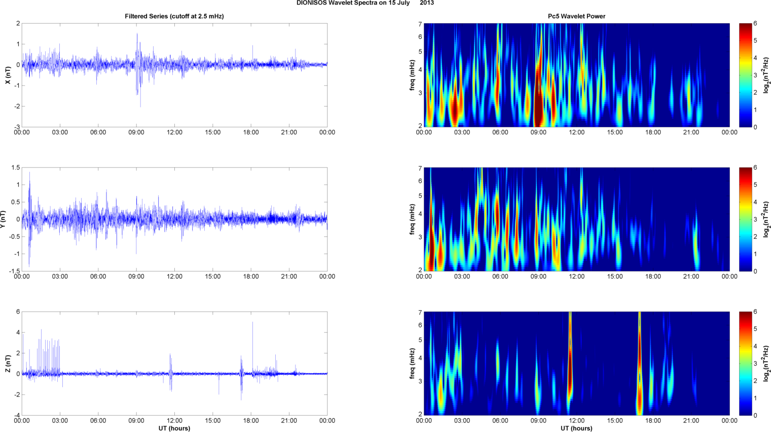Screen dimensions: 771x432
Task: Click the Z component filtered time series plot
Action: (x=174, y=363)
